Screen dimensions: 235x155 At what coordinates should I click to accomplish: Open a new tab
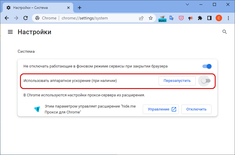80,8
